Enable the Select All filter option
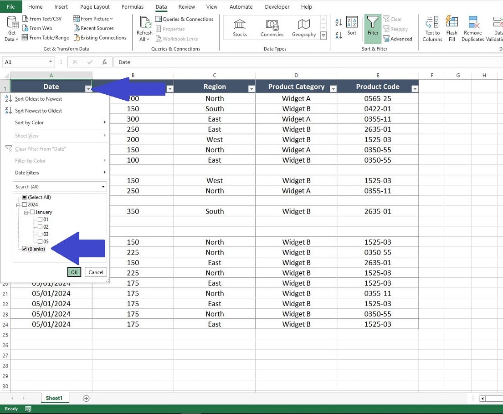The height and width of the screenshot is (414, 503). click(25, 197)
